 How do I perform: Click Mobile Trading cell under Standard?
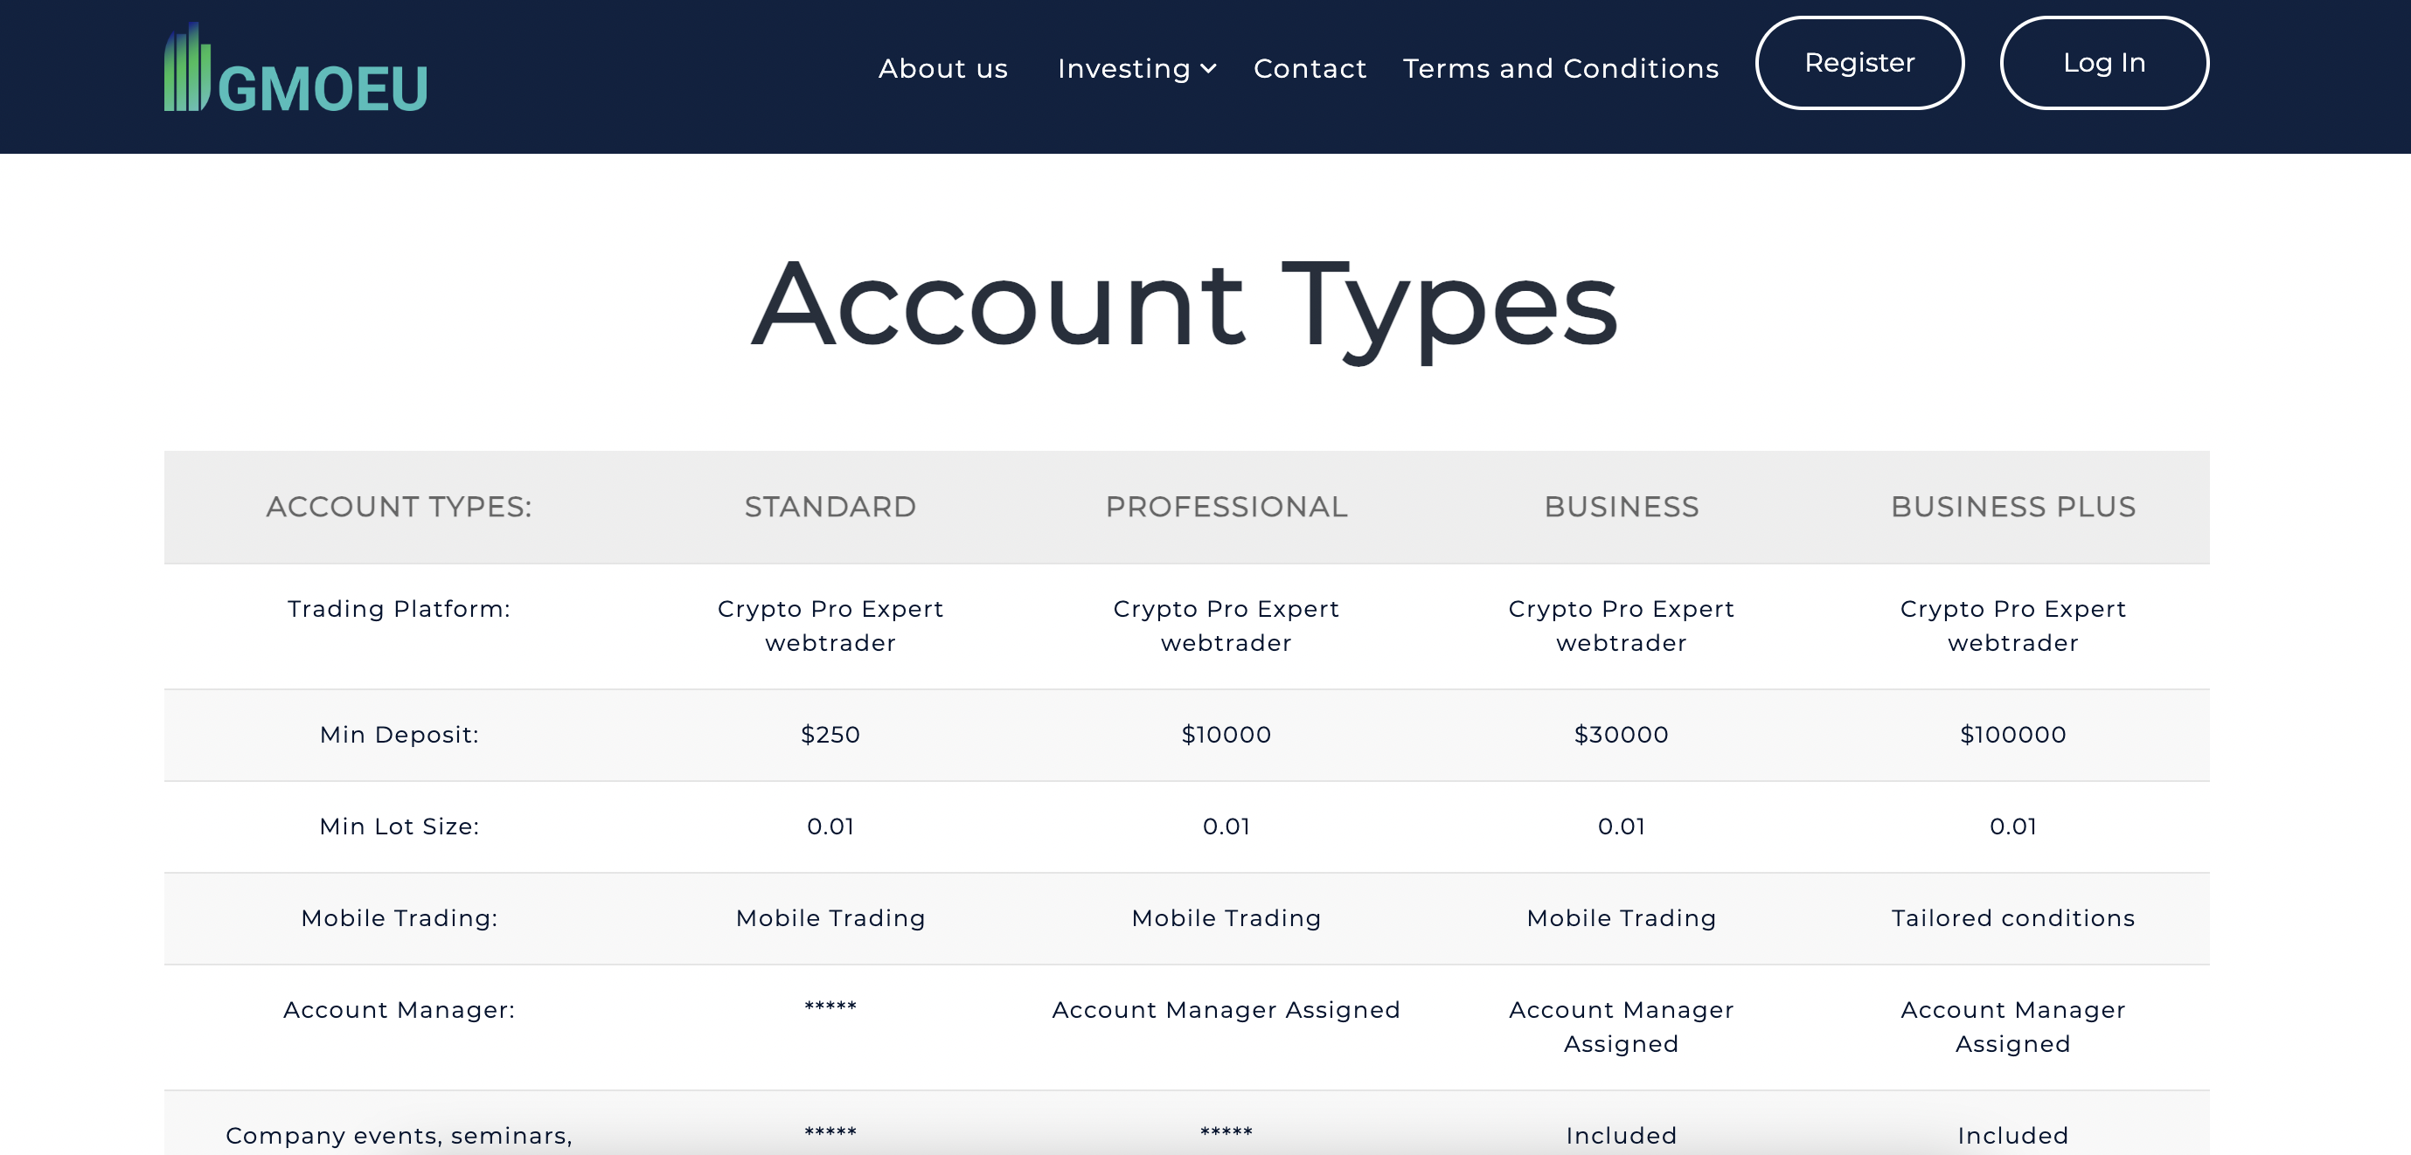coord(830,917)
